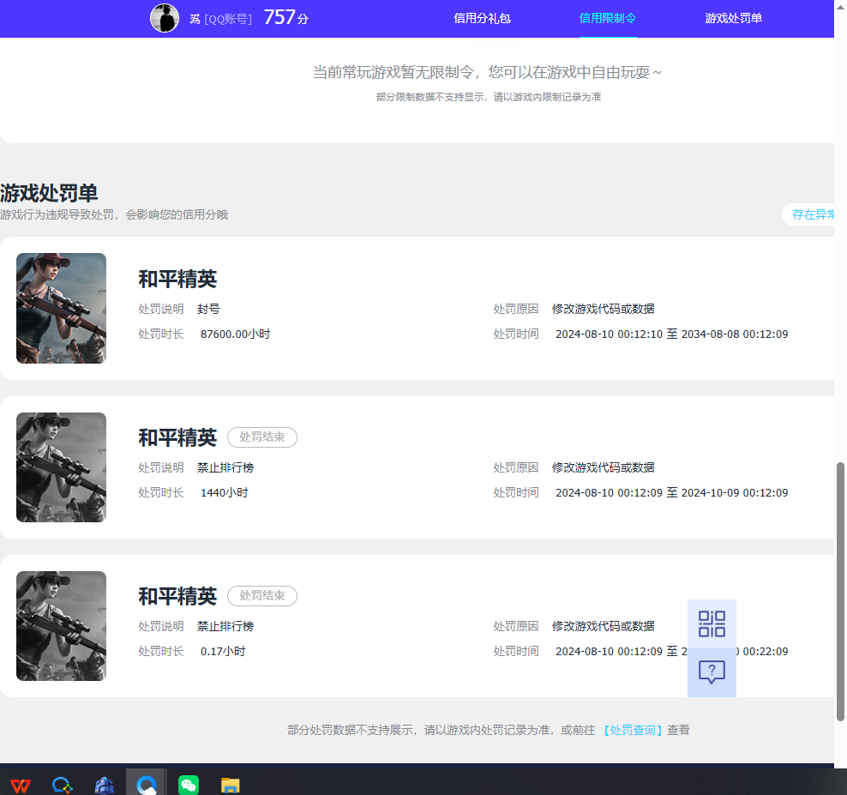Image resolution: width=847 pixels, height=795 pixels.
Task: Switch to the active browser taskbar icon
Action: click(147, 785)
